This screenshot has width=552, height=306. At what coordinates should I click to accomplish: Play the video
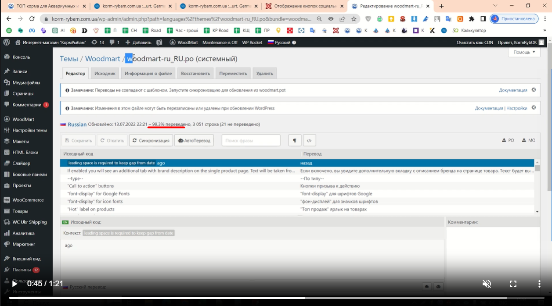(14, 284)
